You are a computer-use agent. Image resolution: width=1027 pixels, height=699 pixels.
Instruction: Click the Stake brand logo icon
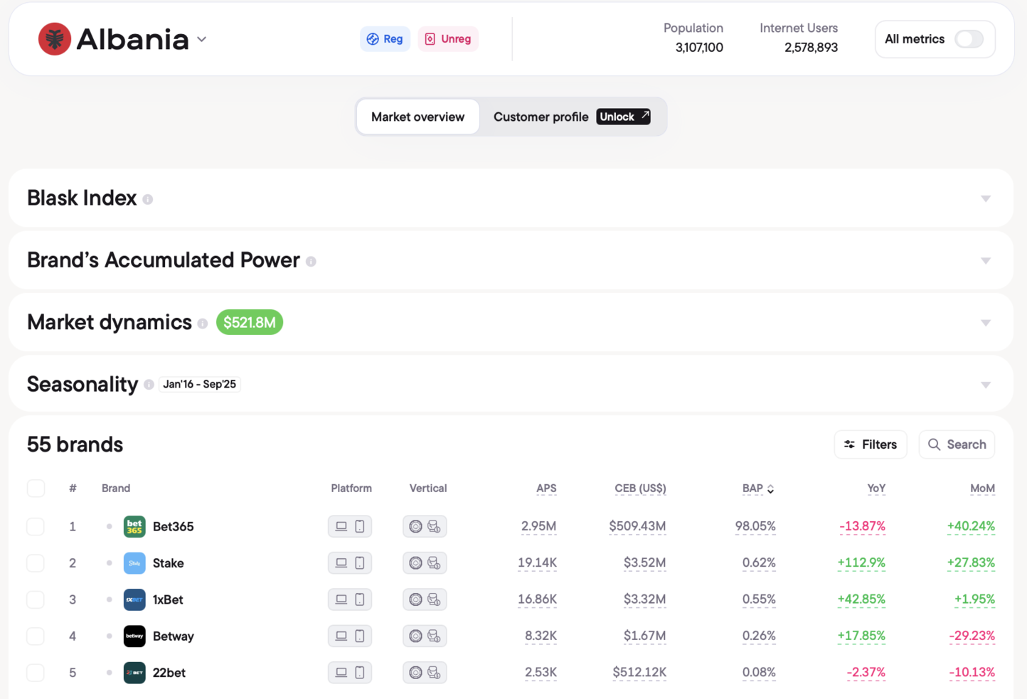coord(134,563)
